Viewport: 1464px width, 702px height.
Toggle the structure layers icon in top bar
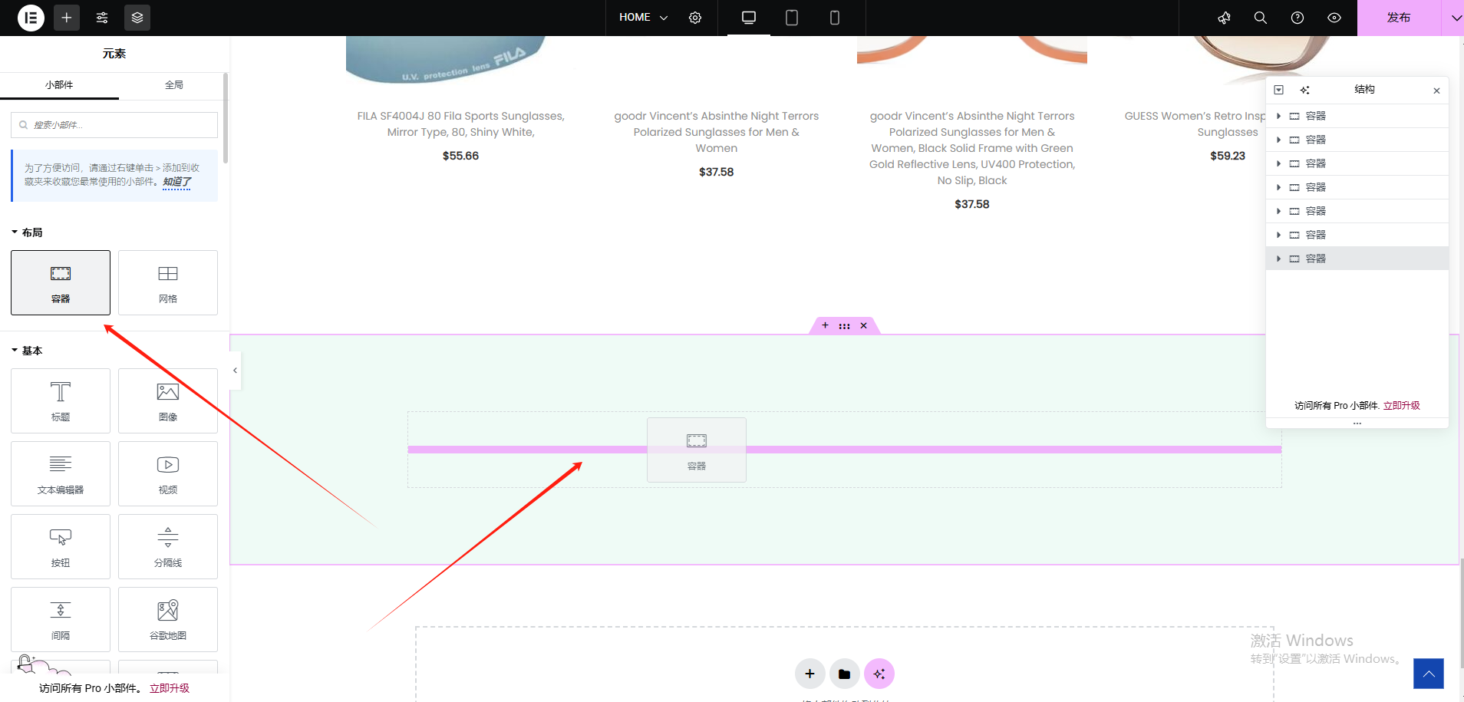137,18
